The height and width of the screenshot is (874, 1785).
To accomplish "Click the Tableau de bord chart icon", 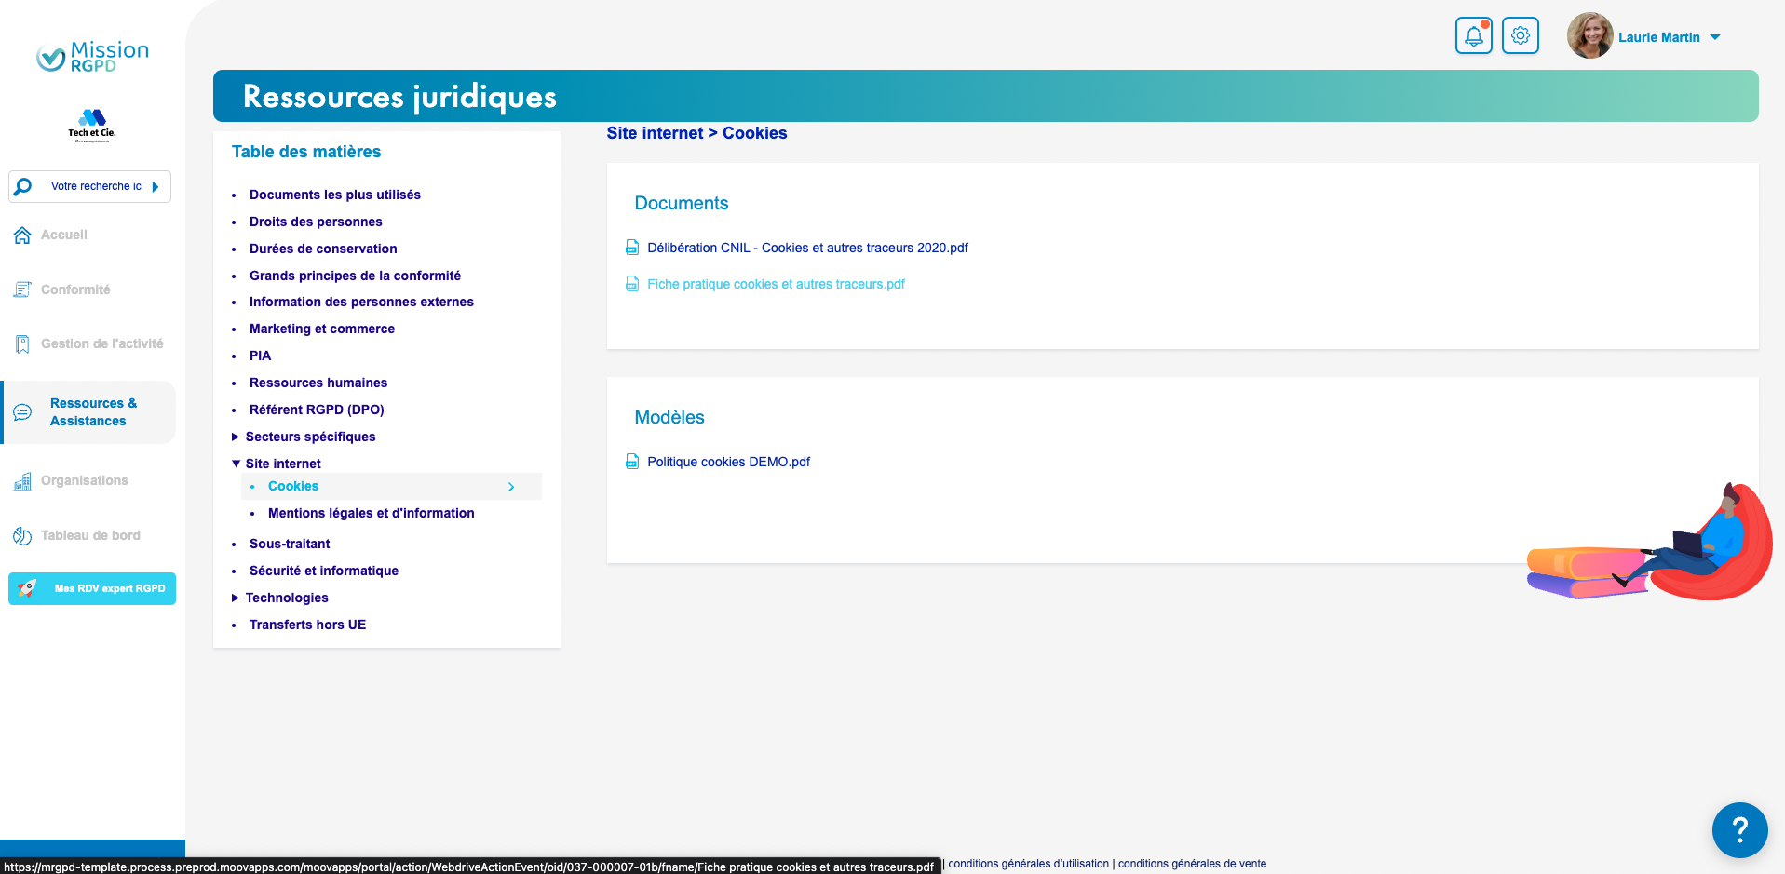I will (22, 535).
